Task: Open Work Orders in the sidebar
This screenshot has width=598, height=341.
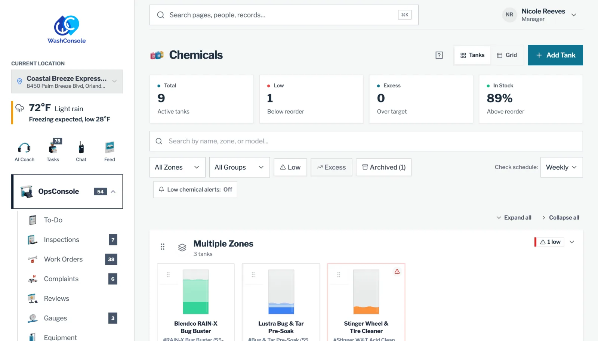Action: click(68, 259)
